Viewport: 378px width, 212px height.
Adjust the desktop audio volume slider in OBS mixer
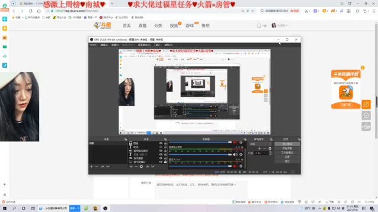pyautogui.click(x=200, y=154)
